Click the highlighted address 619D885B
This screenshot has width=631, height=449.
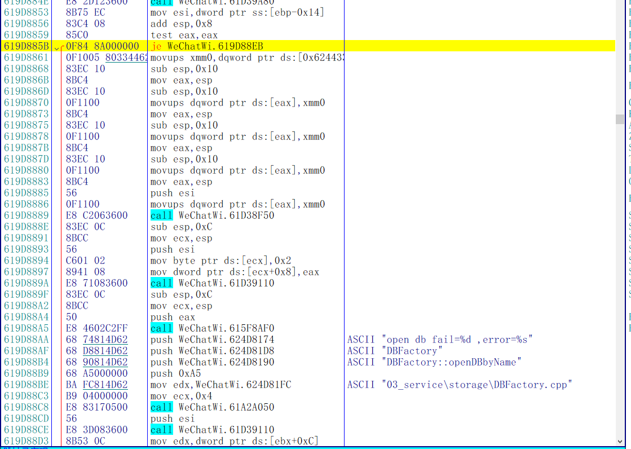point(26,46)
